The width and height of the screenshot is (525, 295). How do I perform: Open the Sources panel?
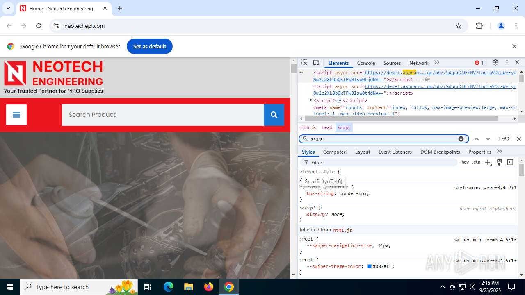pyautogui.click(x=392, y=63)
